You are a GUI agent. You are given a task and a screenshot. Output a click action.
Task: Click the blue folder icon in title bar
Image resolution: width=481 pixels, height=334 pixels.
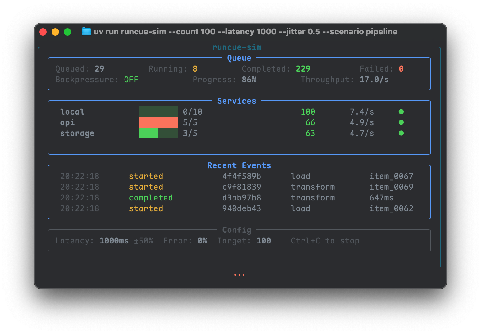pyautogui.click(x=87, y=32)
